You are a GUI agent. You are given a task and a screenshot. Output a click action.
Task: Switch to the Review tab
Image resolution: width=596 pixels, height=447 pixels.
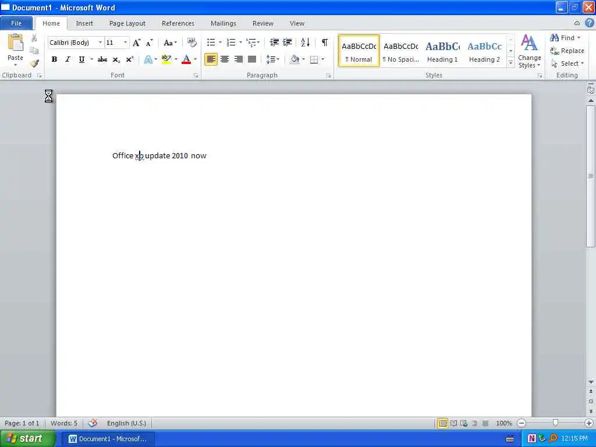263,23
